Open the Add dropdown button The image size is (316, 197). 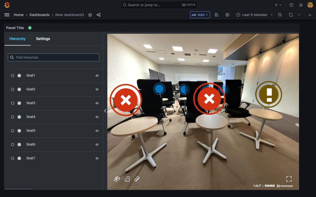200,15
